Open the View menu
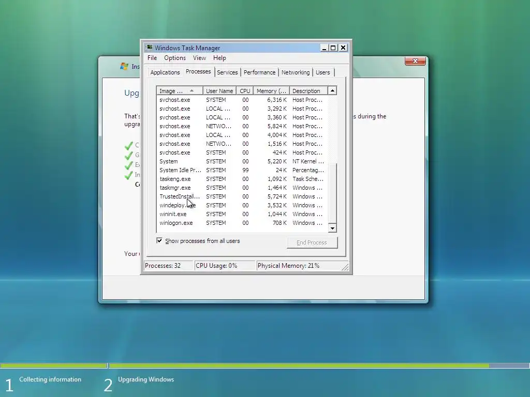530x397 pixels. point(199,58)
